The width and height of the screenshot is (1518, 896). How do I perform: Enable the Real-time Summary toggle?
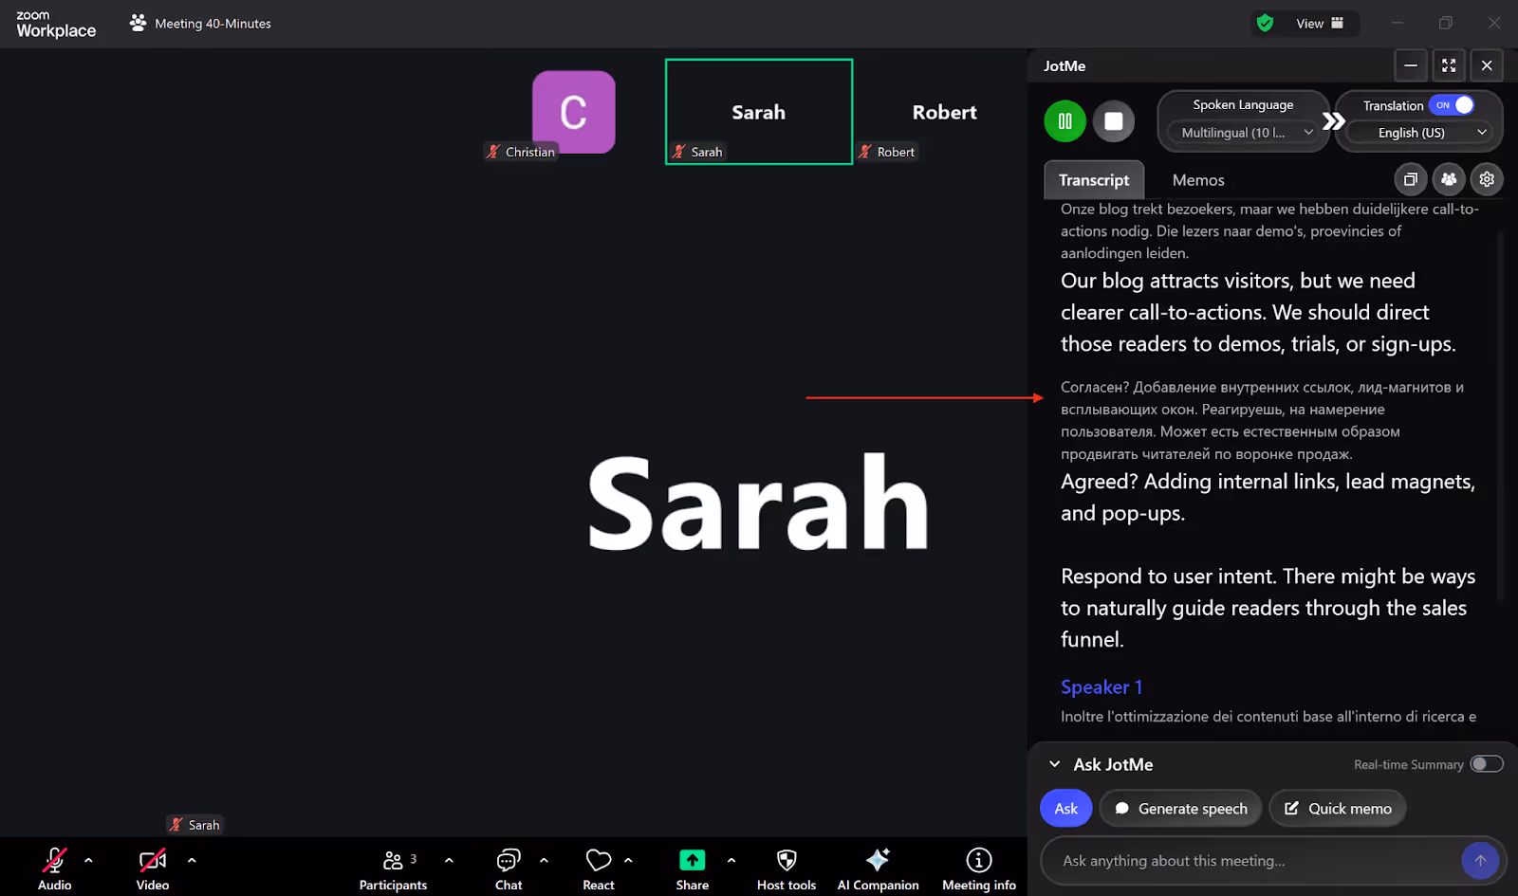pos(1487,764)
